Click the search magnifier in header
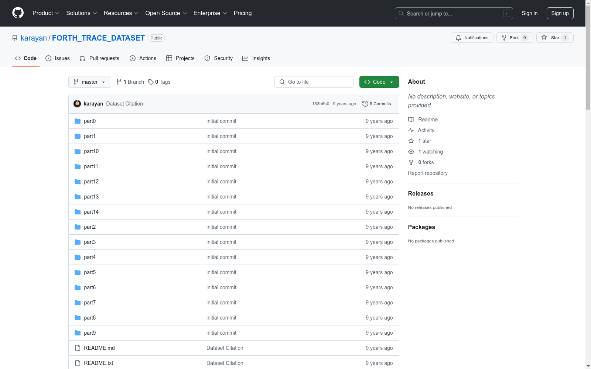The width and height of the screenshot is (591, 369). pyautogui.click(x=401, y=13)
